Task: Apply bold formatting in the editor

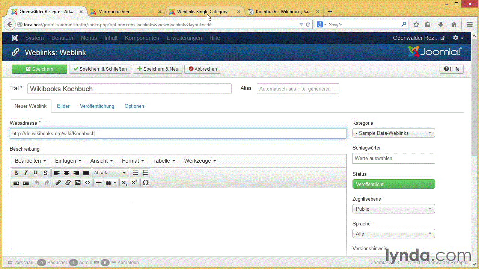Action: click(x=16, y=173)
